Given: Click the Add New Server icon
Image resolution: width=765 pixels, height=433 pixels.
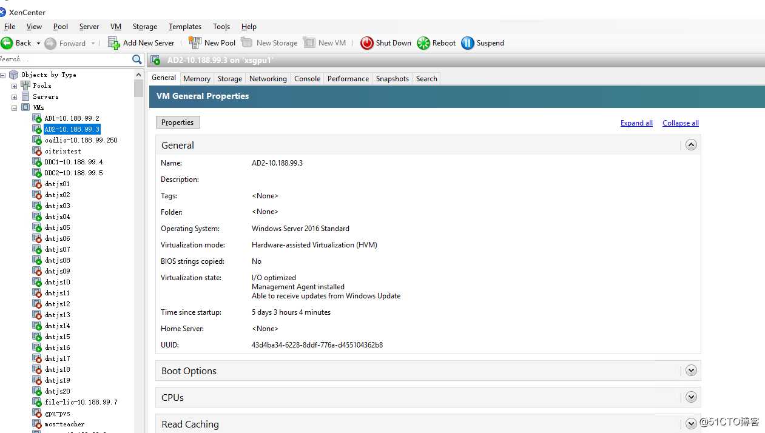Looking at the screenshot, I should coord(114,43).
